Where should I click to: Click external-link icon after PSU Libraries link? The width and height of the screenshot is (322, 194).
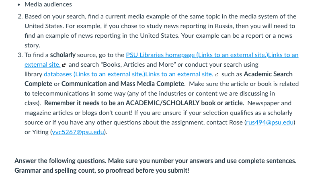click(x=64, y=65)
